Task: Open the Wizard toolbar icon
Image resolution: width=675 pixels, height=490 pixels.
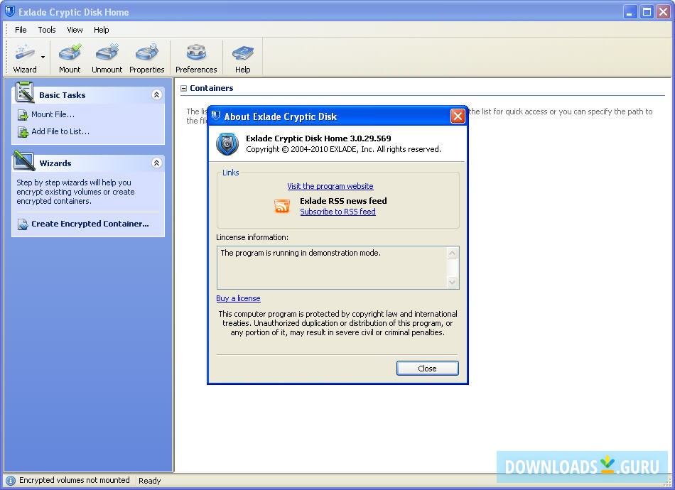Action: [x=24, y=57]
